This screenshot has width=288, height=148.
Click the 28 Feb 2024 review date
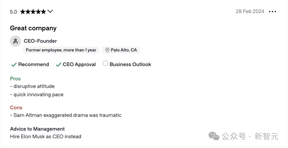(x=250, y=11)
